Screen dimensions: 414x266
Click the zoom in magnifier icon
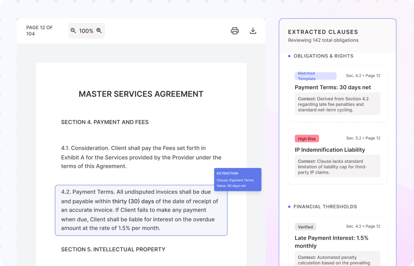coord(99,31)
